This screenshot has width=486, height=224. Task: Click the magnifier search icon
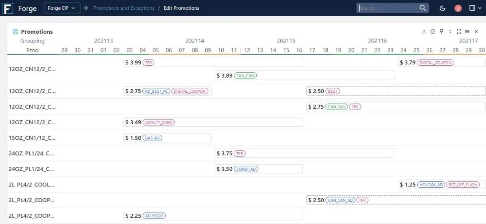(x=423, y=8)
